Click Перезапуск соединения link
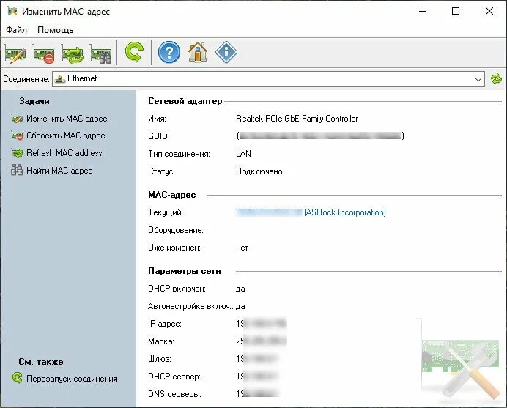Viewport: 507px width, 408px height. pyautogui.click(x=72, y=379)
